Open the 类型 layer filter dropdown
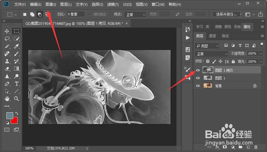The width and height of the screenshot is (267, 152). (x=207, y=46)
